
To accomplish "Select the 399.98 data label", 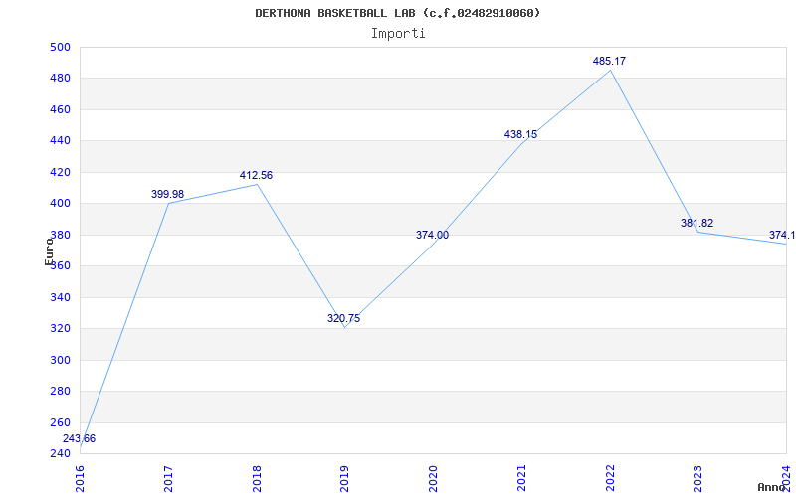I will 167,194.
